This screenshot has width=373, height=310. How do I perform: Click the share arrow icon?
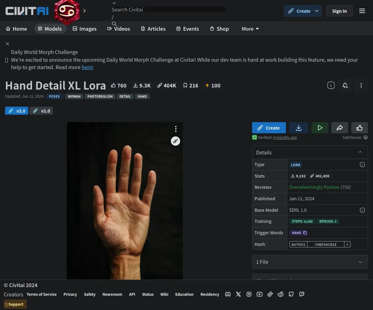point(339,128)
